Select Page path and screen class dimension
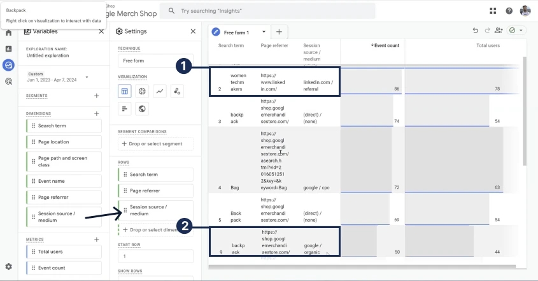Screen dimensions: 538x281 [x=64, y=161]
